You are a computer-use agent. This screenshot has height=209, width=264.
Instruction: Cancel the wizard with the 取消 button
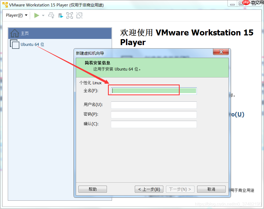coord(211,189)
